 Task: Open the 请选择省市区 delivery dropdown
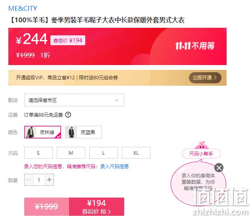(74, 100)
